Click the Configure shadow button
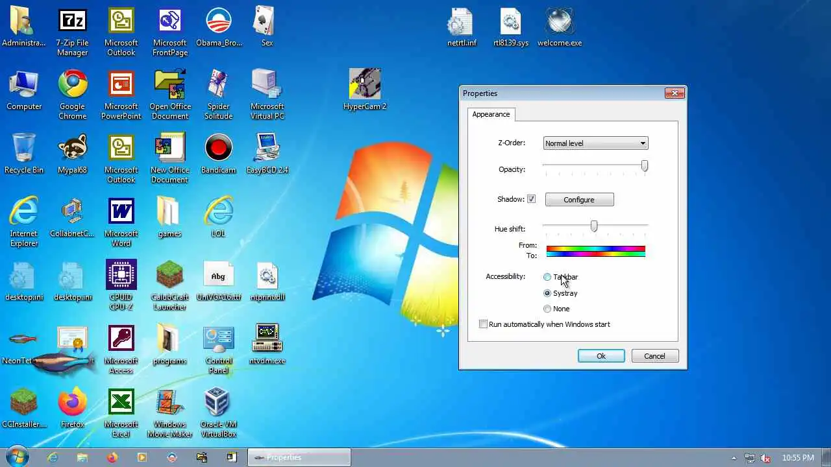This screenshot has height=467, width=831. click(579, 200)
